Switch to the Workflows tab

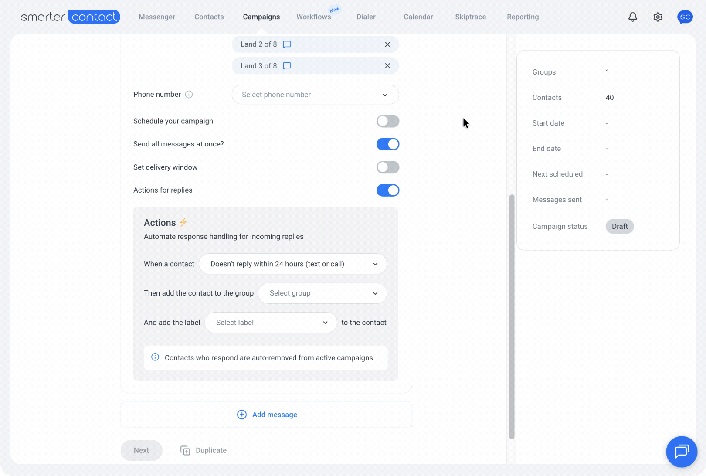(x=313, y=17)
